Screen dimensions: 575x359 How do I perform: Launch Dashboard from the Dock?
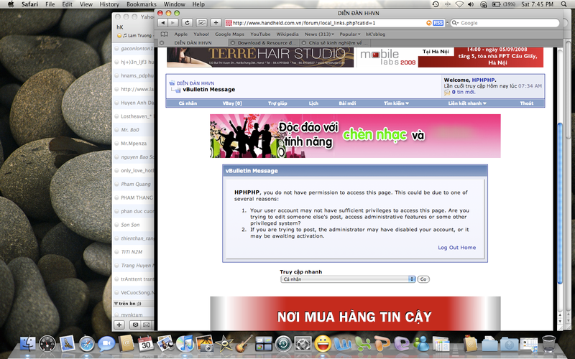click(x=47, y=344)
